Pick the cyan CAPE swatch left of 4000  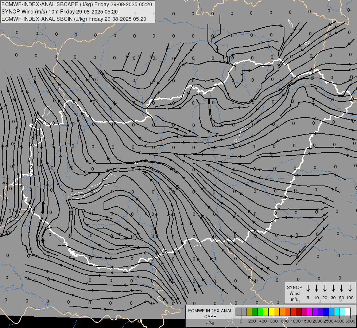coord(337,312)
